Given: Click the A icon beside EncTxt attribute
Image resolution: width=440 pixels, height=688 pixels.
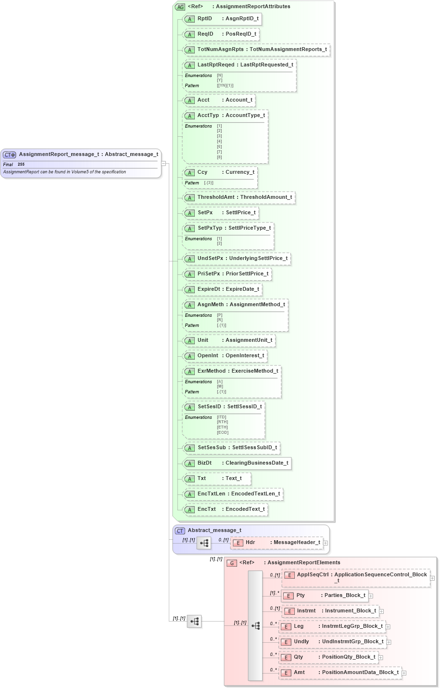Looking at the screenshot, I should click(x=189, y=509).
